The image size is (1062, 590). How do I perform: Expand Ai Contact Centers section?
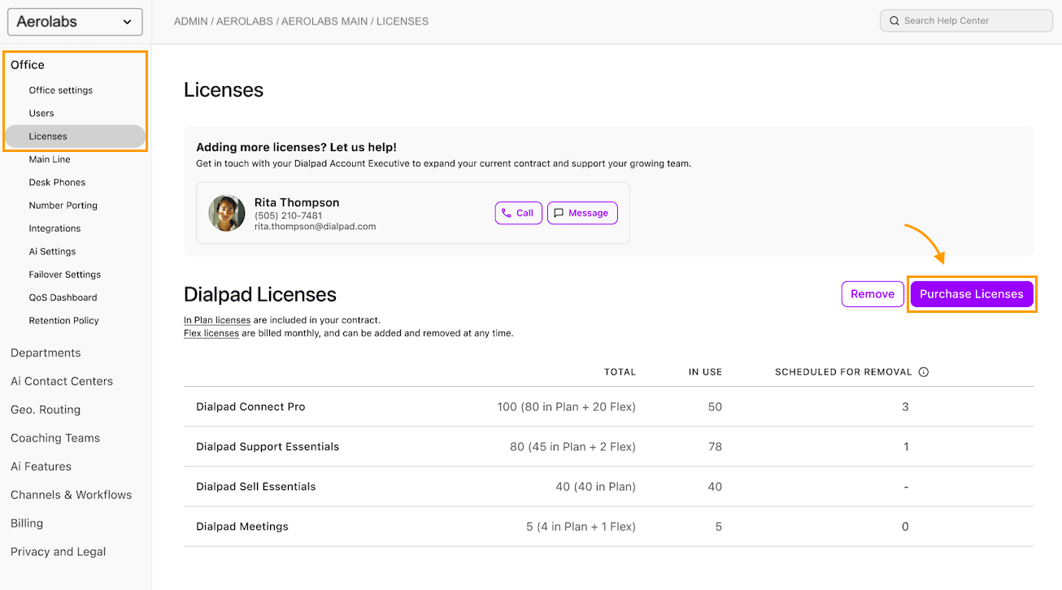pos(62,381)
